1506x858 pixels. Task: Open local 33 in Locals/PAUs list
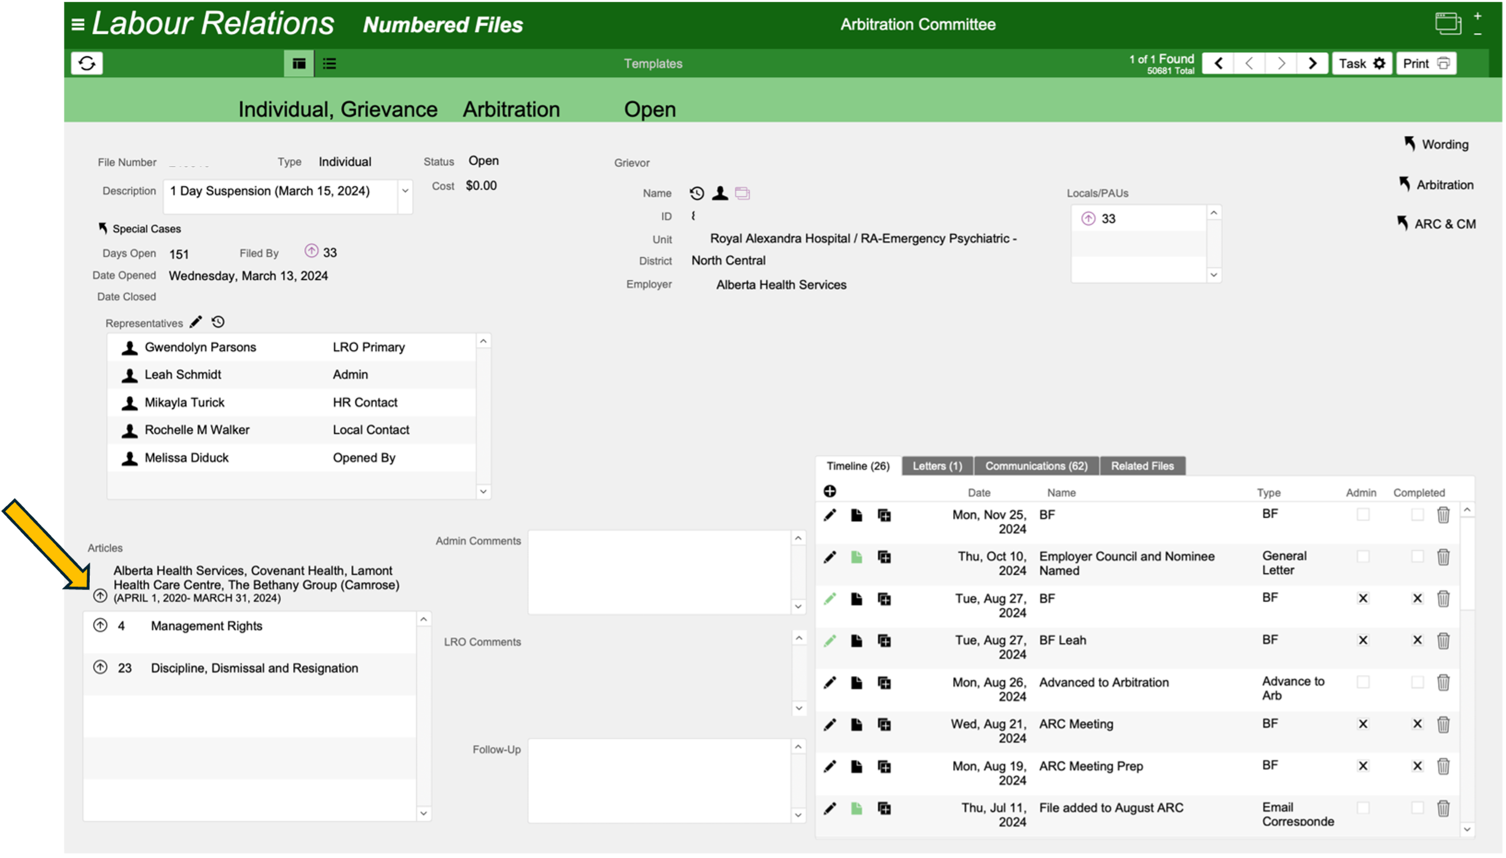coord(1088,219)
